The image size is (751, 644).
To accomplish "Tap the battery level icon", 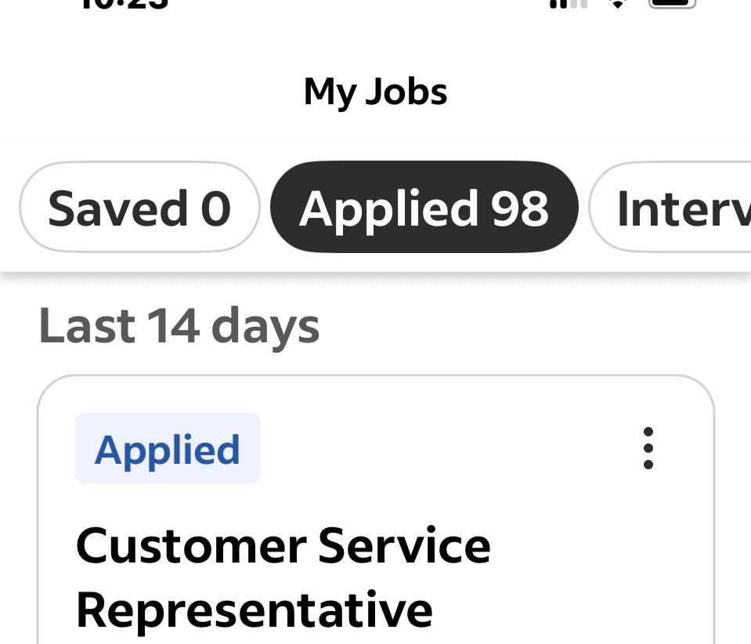I will (x=672, y=3).
